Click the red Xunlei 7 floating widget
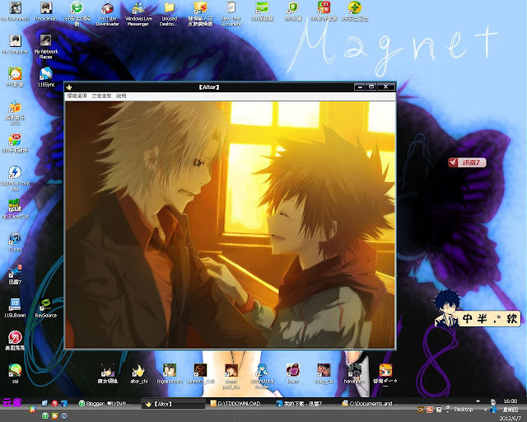The height and width of the screenshot is (422, 527). click(x=467, y=162)
